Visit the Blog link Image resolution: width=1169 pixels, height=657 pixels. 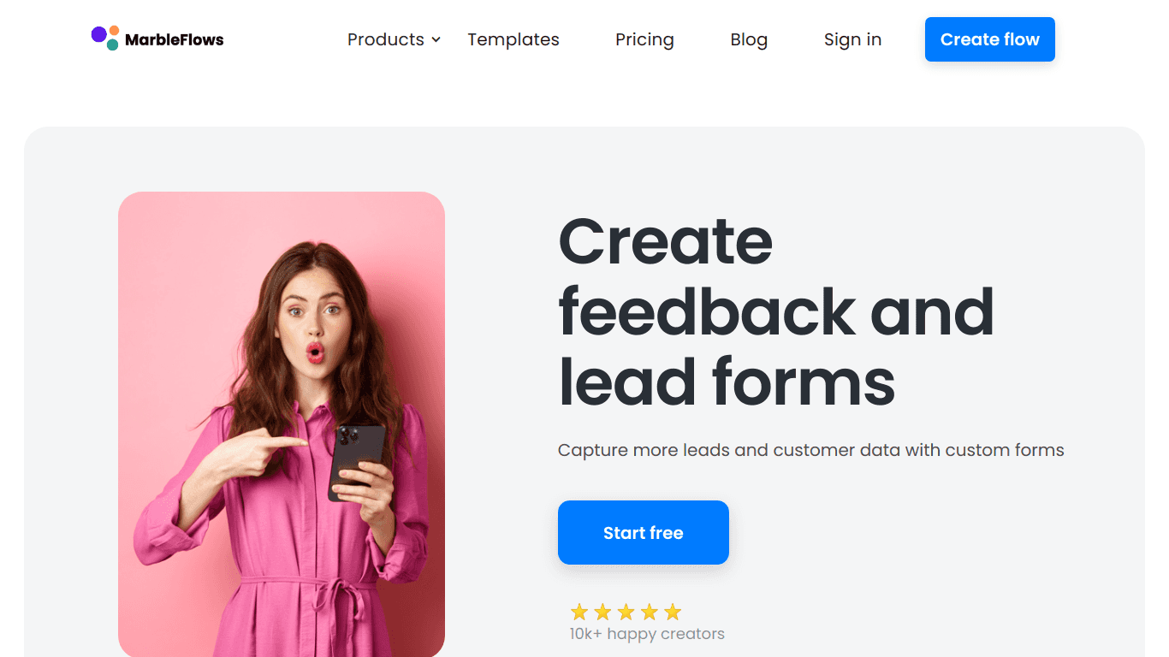pos(749,39)
